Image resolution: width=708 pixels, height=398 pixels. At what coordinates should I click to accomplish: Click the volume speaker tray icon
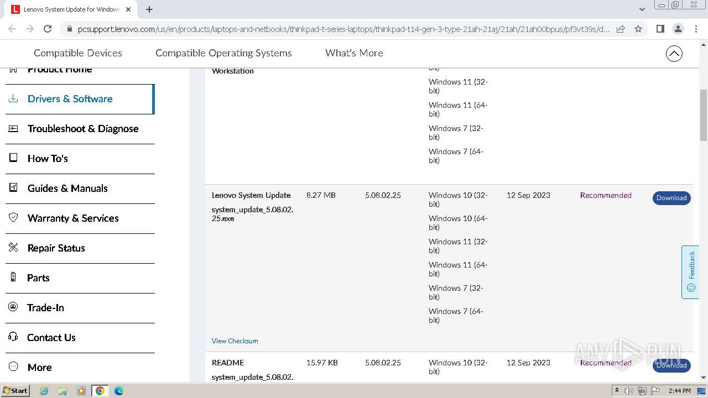click(629, 391)
